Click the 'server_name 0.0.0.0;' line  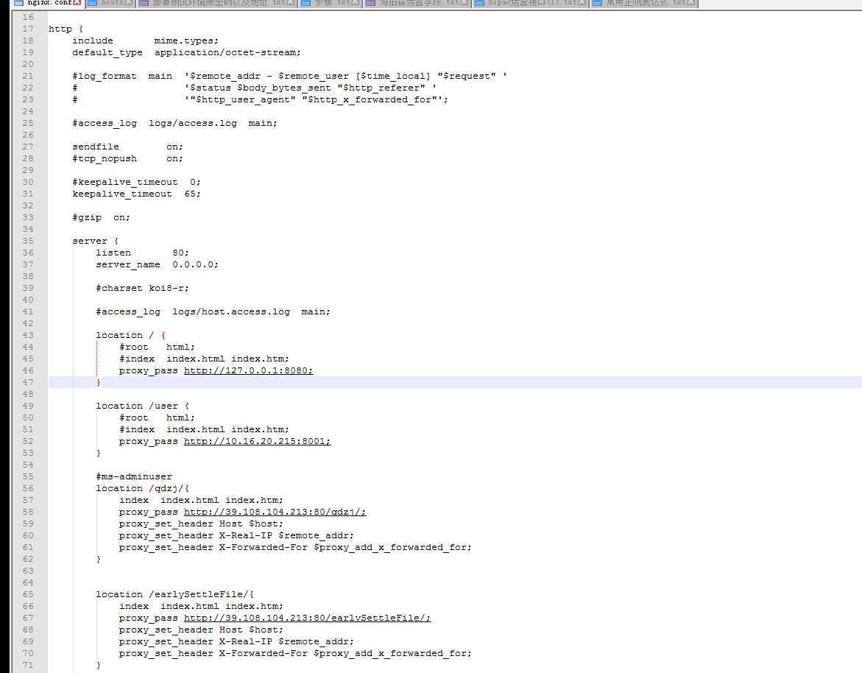158,264
